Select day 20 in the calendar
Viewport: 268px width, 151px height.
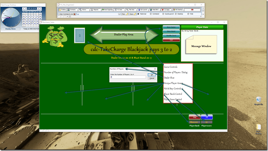click(x=32, y=21)
